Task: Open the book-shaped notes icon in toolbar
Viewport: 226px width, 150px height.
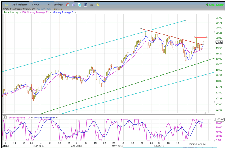Action: click(x=74, y=5)
